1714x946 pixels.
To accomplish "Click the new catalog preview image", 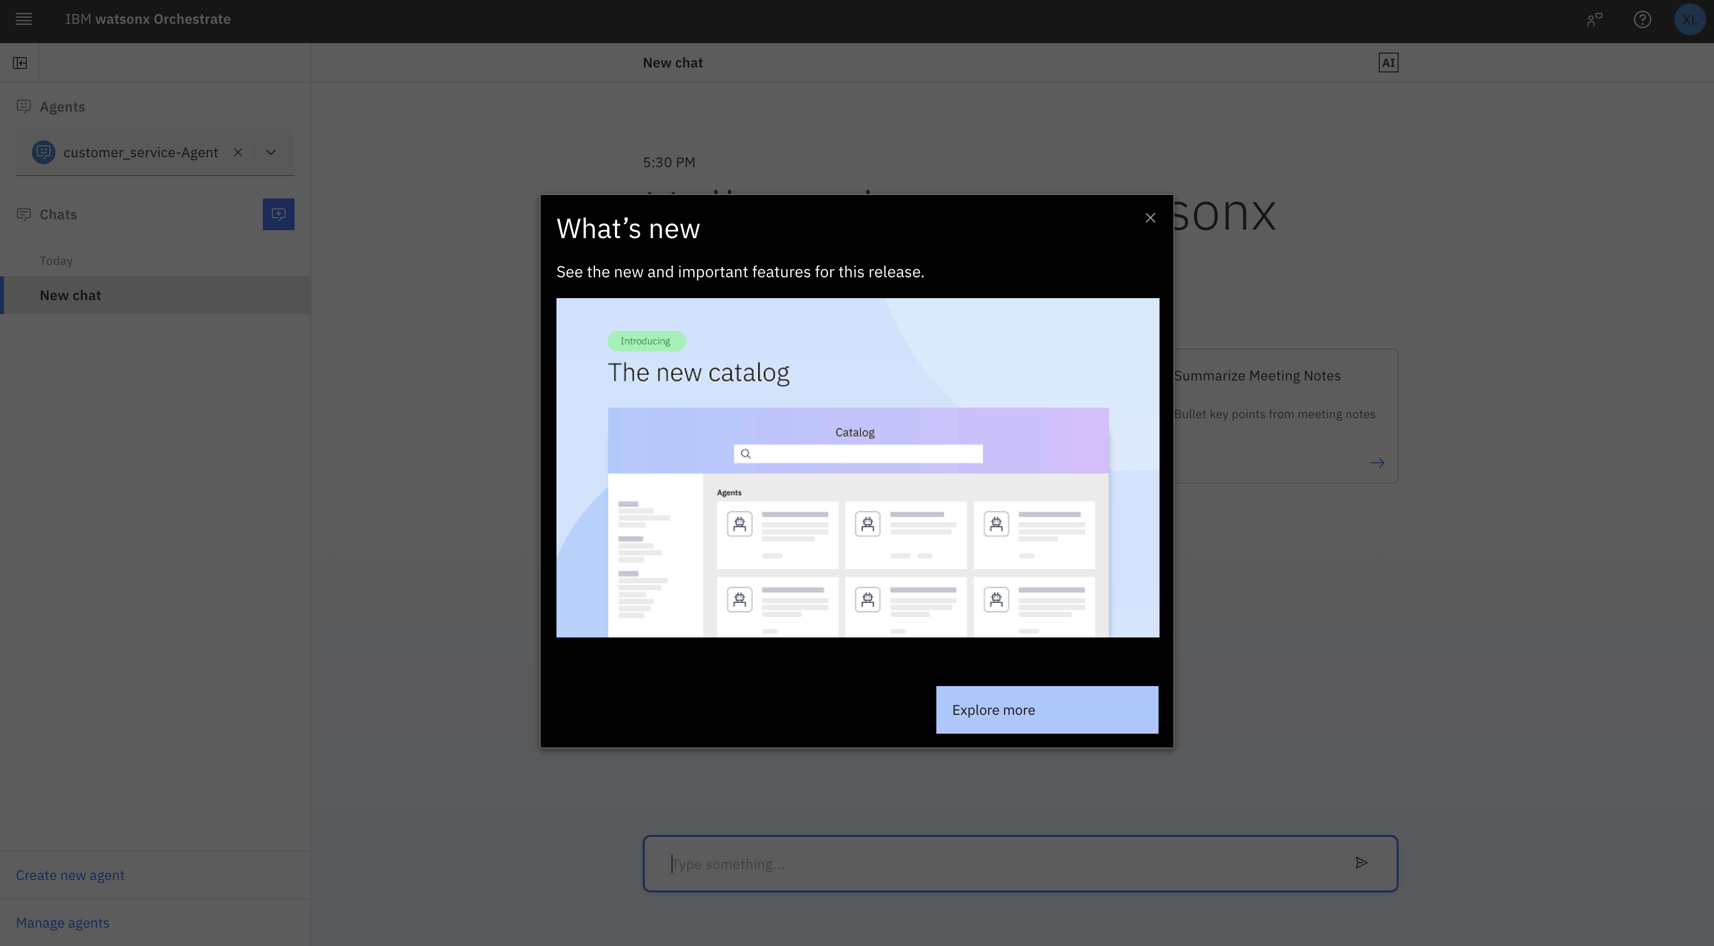I will [857, 467].
